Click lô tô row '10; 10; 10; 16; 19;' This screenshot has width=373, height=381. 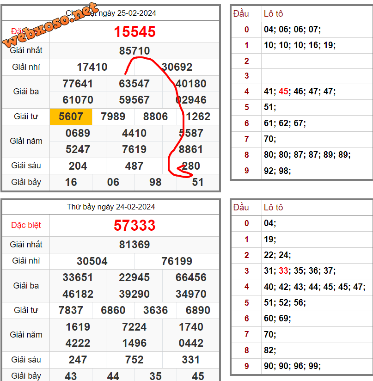coord(300,45)
